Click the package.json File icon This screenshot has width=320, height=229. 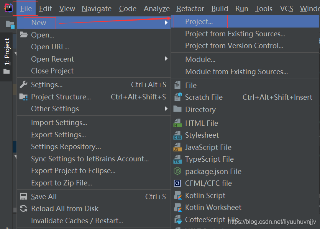[x=177, y=171]
